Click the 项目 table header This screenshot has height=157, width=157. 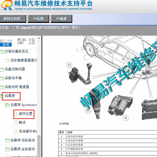pyautogui.click(x=61, y=132)
